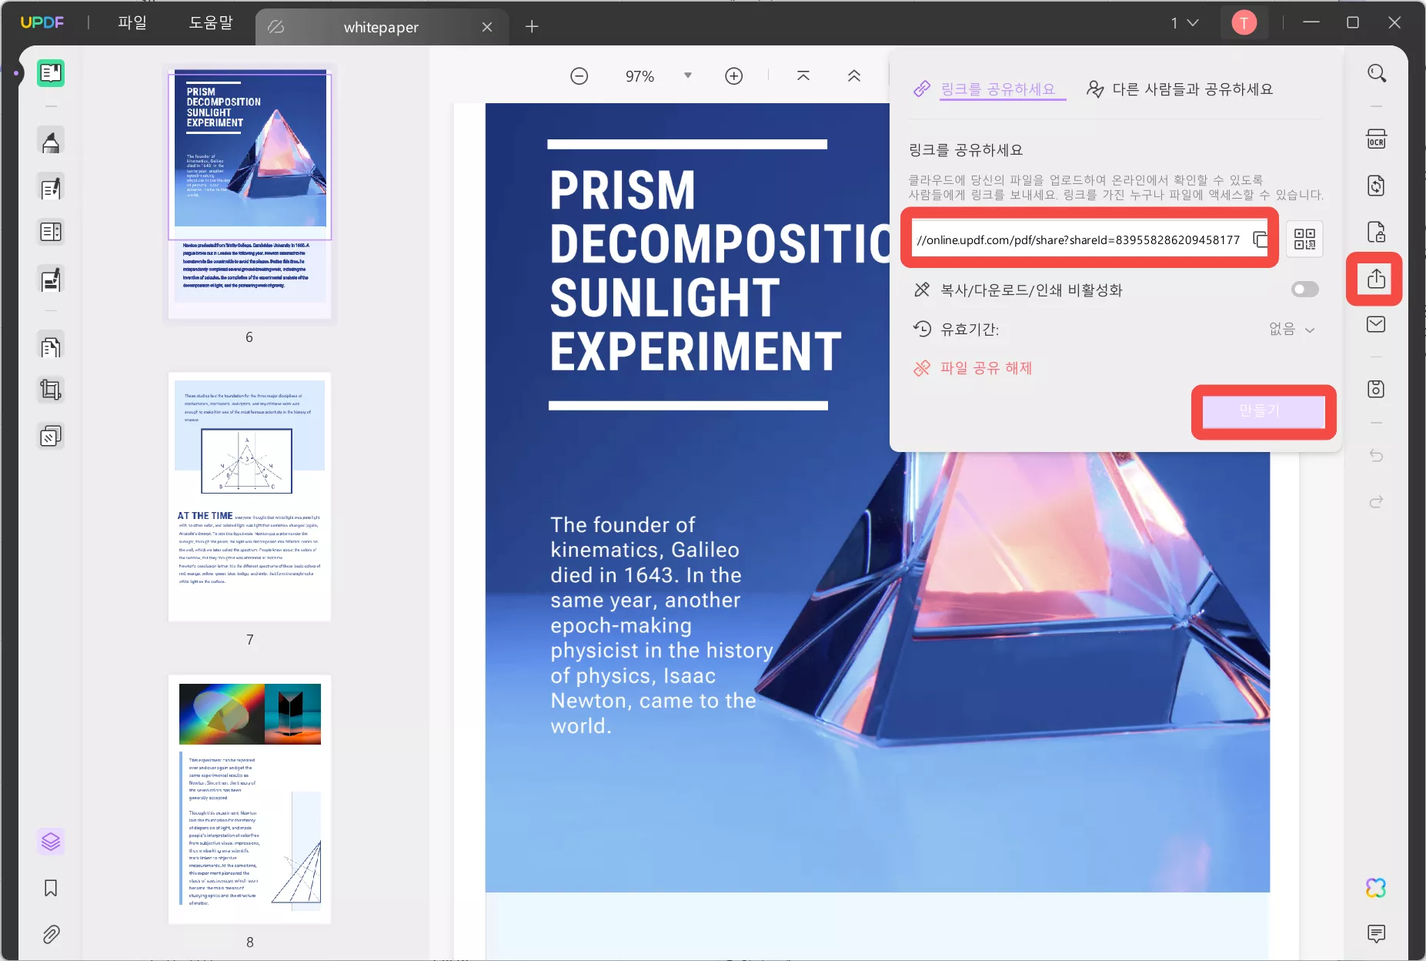This screenshot has width=1426, height=961.
Task: Open the UPDF AI assistant
Action: pyautogui.click(x=1376, y=888)
